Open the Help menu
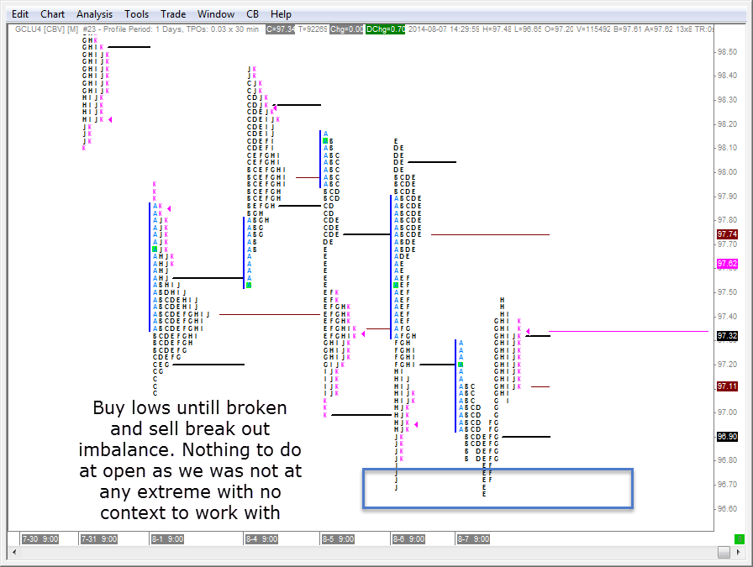This screenshot has width=753, height=567. (281, 14)
